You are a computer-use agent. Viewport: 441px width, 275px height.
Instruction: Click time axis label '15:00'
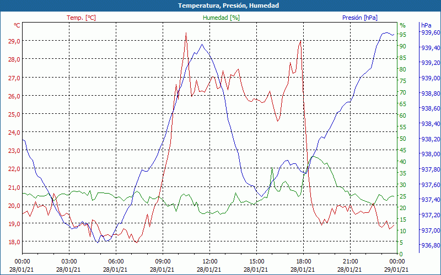coord(256,261)
